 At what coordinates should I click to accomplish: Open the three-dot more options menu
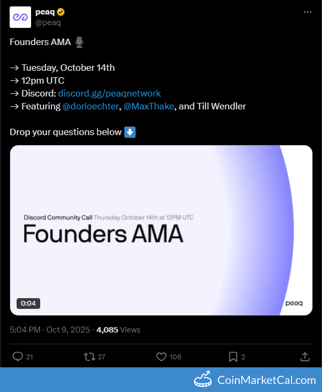(x=307, y=12)
